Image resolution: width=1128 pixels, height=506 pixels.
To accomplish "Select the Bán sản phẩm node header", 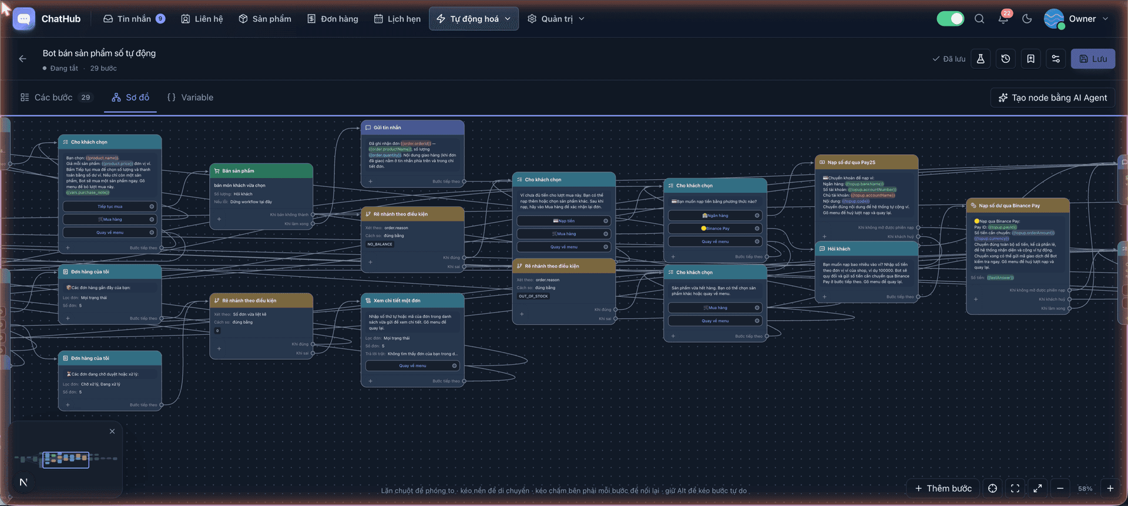I will click(x=261, y=171).
